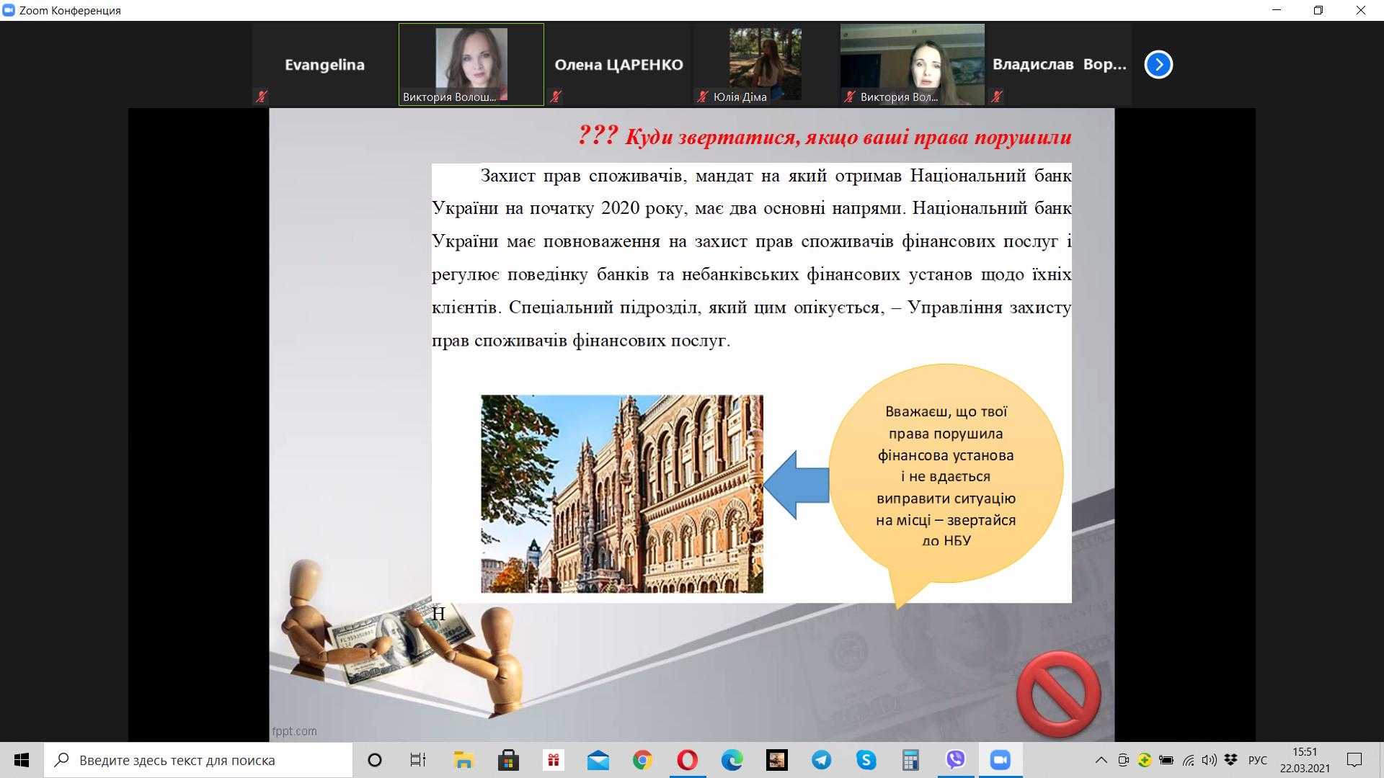Screen dimensions: 1384x778
Task: Click the next participants arrow button
Action: (x=1158, y=65)
